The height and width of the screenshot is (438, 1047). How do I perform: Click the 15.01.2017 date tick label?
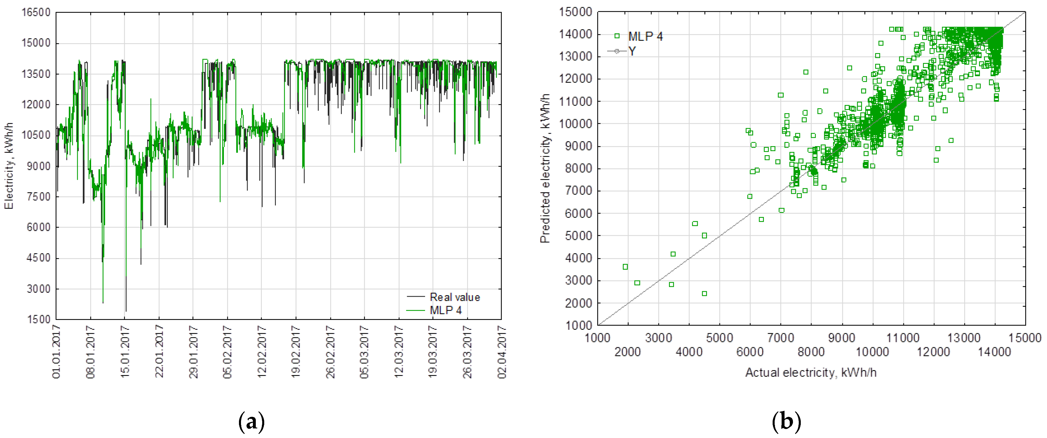click(x=125, y=352)
